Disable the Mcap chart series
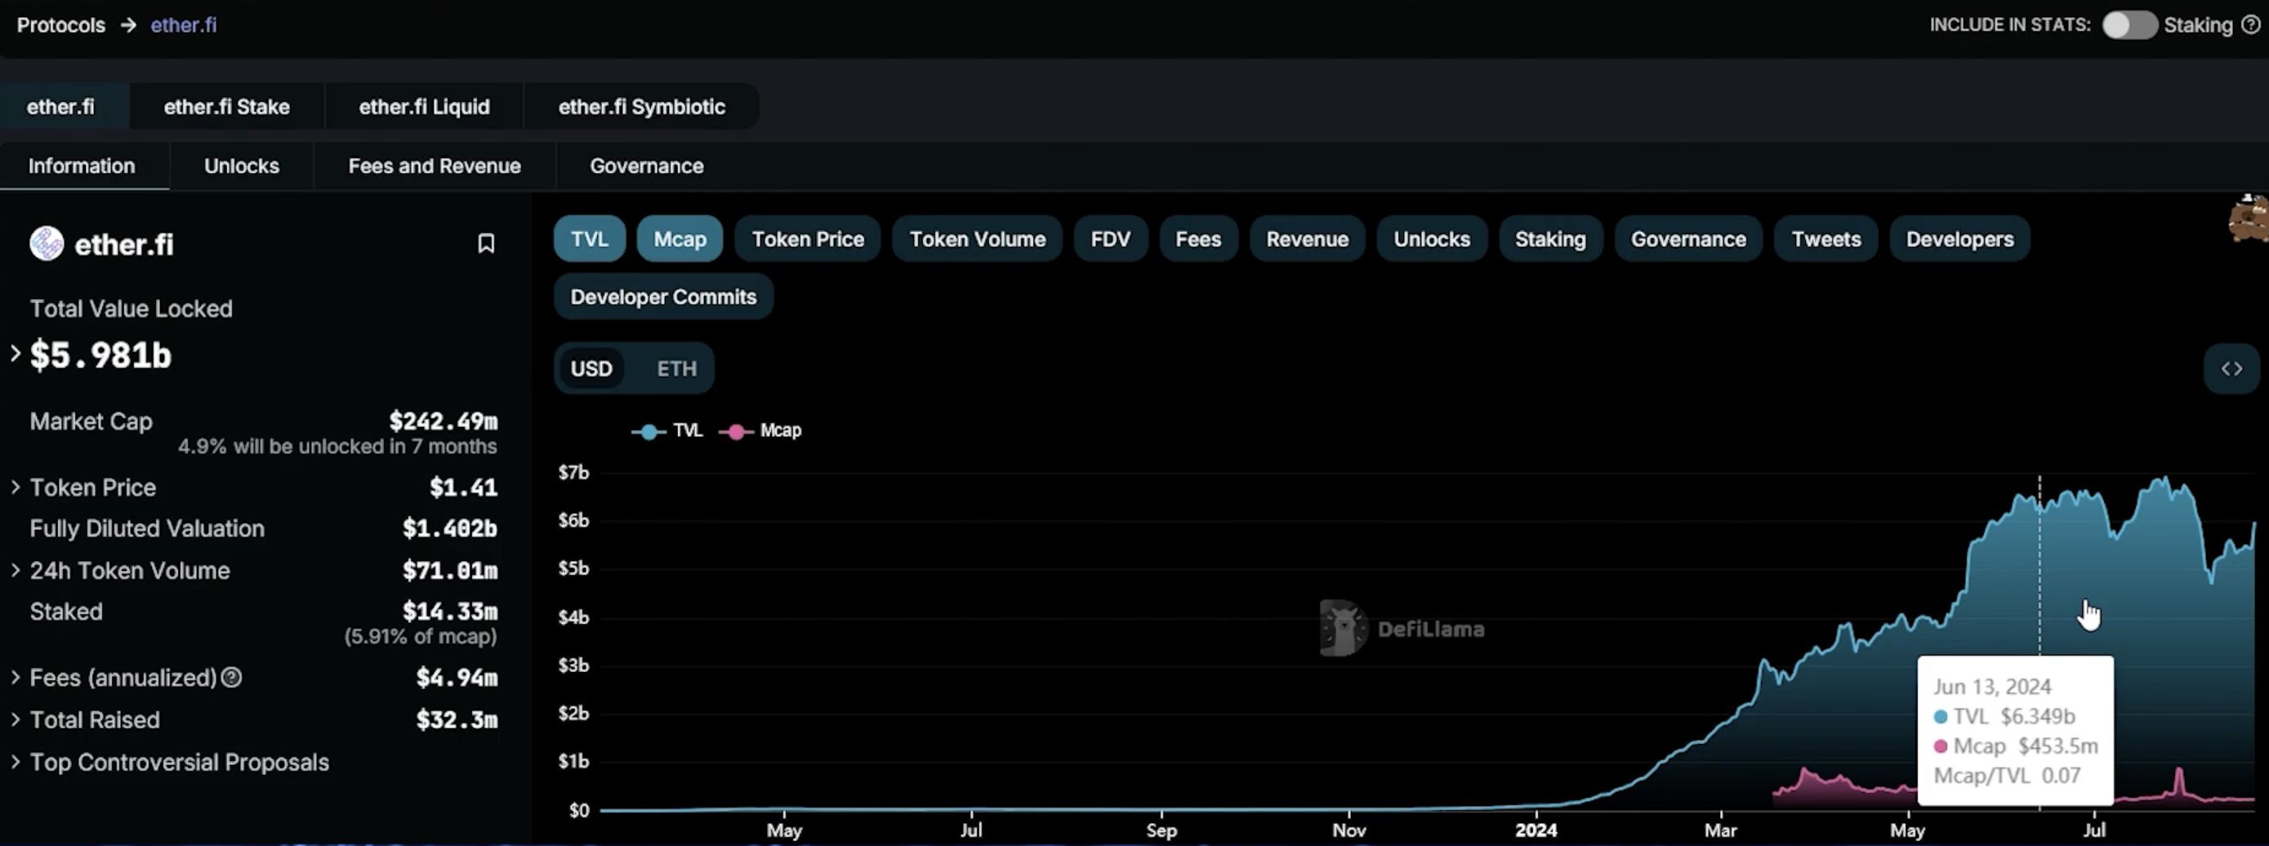This screenshot has height=846, width=2269. 679,239
